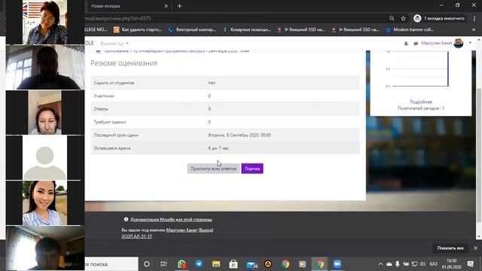The height and width of the screenshot is (271, 482).
Task: Open the Action Center notifications icon
Action: 471,264
